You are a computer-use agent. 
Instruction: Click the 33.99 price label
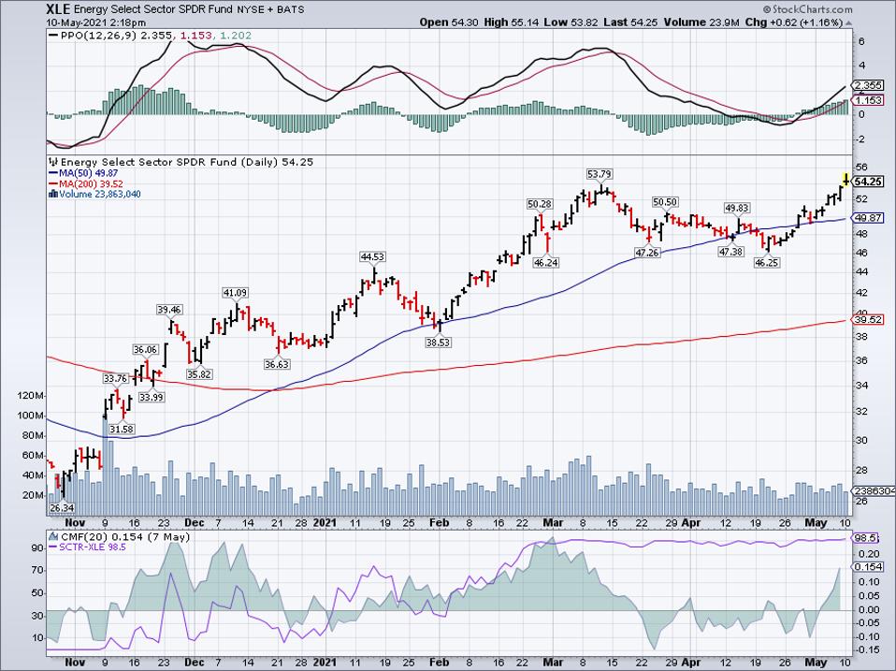click(152, 397)
